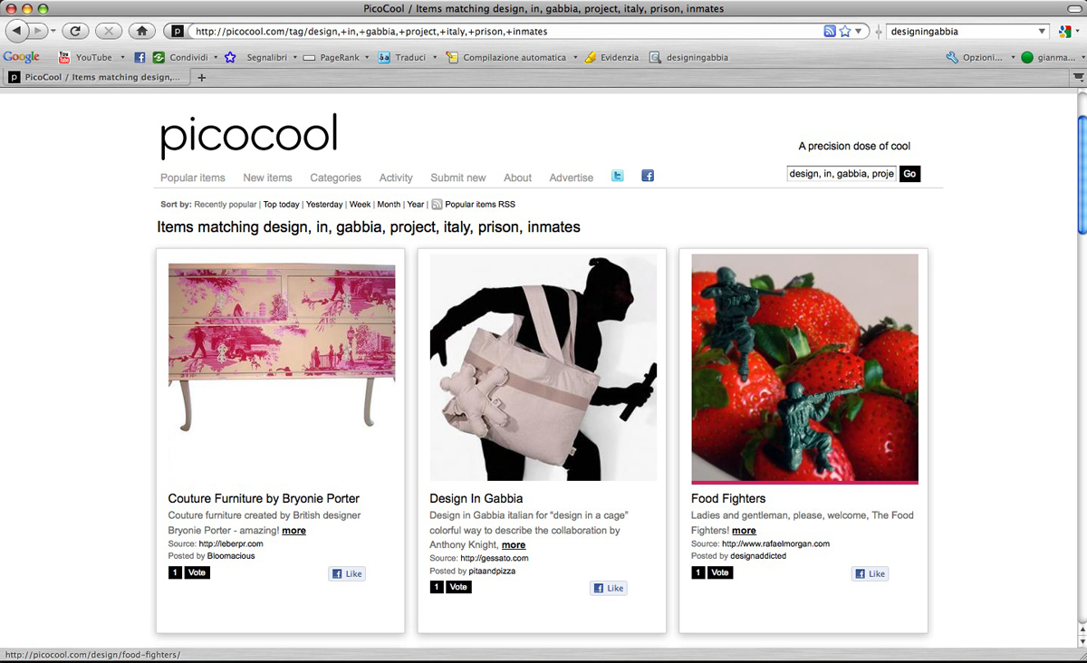
Task: Vote for Food Fighters
Action: click(720, 572)
